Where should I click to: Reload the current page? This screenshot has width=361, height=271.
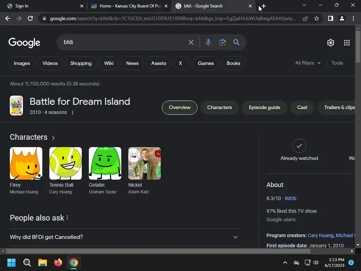[x=30, y=18]
